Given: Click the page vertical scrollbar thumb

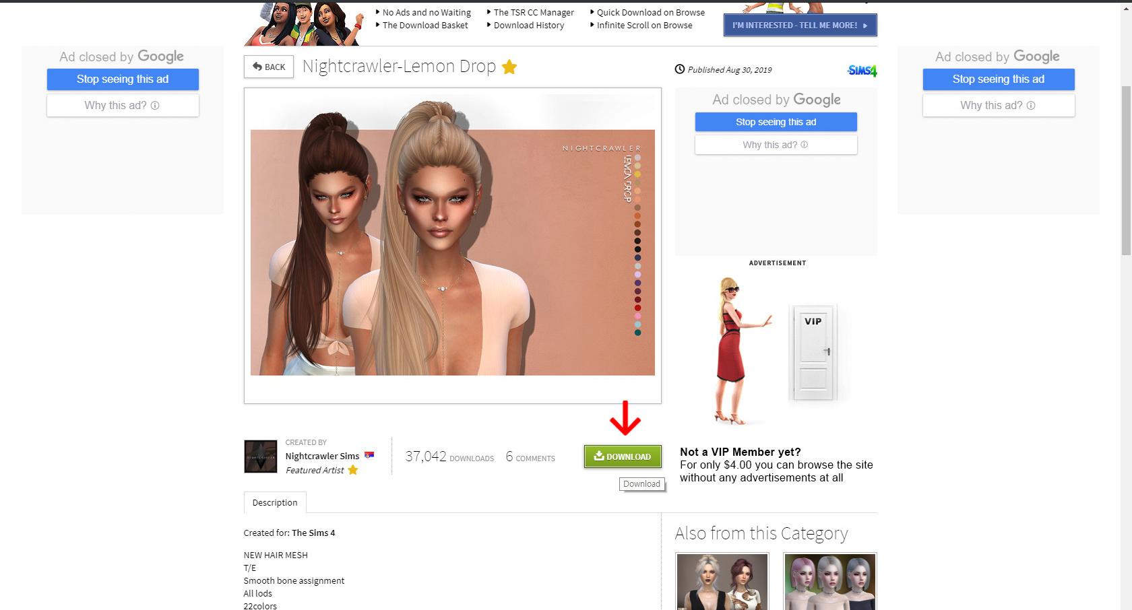Looking at the screenshot, I should [x=1126, y=170].
